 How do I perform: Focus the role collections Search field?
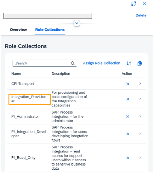(45, 63)
